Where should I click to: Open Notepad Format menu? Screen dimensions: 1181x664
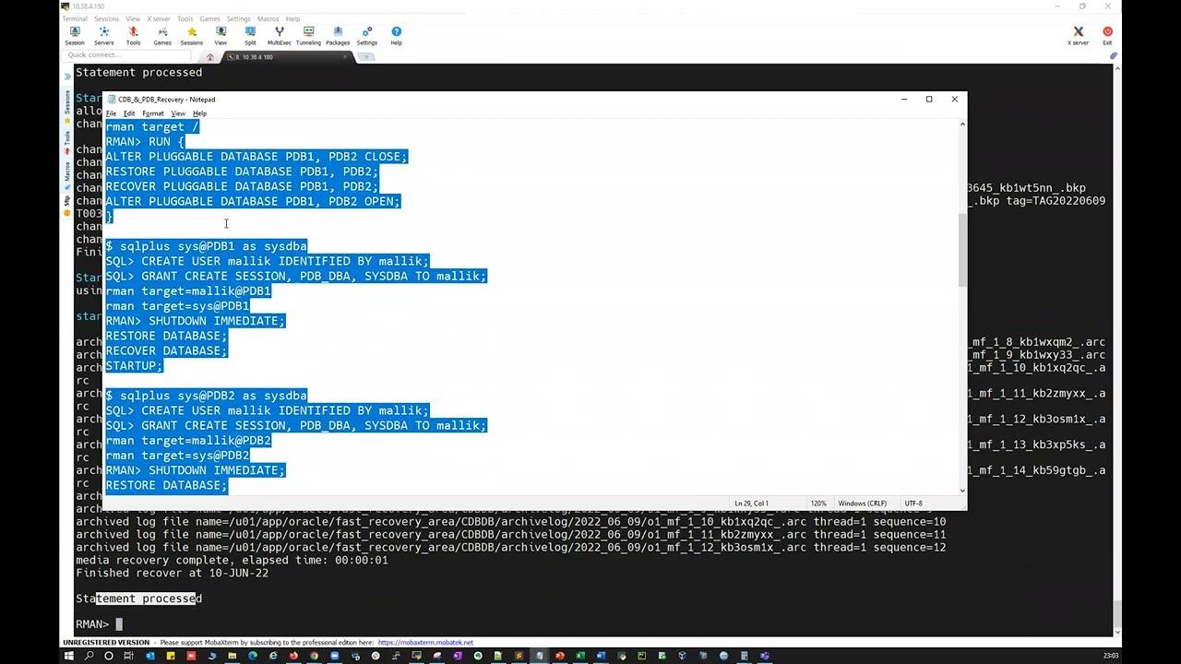[x=153, y=113]
